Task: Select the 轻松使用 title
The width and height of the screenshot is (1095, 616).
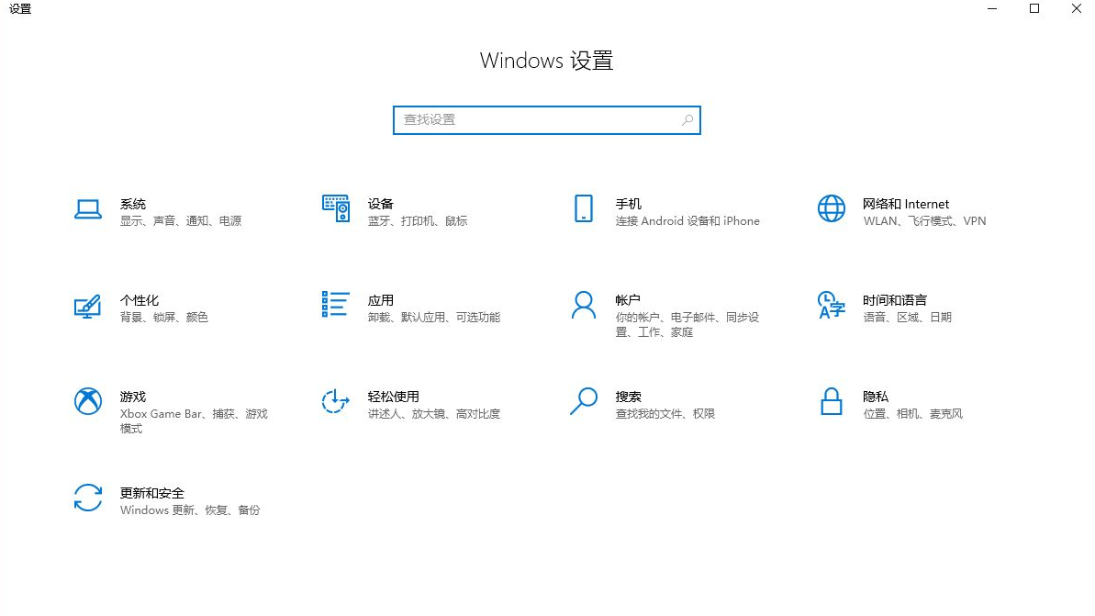Action: (x=393, y=397)
